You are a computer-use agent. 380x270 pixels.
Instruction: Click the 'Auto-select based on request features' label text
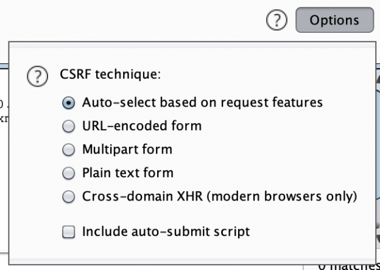[x=202, y=102]
